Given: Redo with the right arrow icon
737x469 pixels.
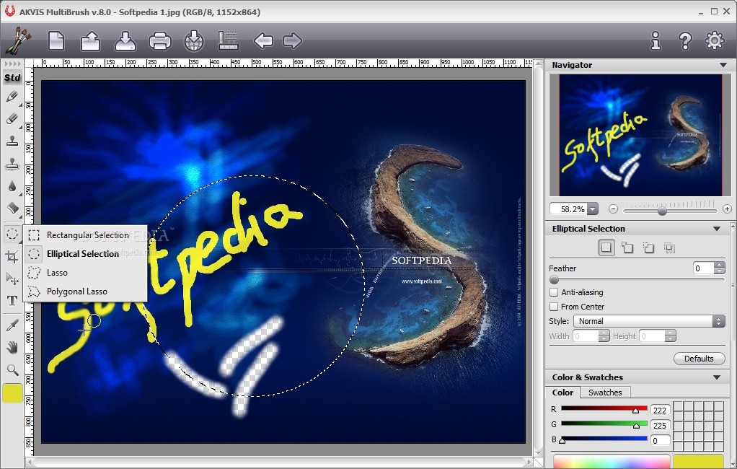Looking at the screenshot, I should tap(292, 40).
